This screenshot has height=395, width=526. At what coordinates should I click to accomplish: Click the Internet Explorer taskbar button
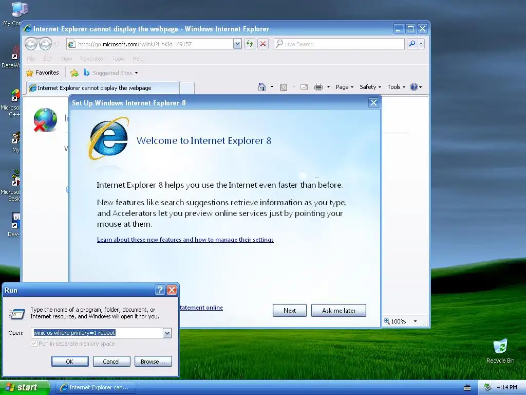(x=96, y=387)
